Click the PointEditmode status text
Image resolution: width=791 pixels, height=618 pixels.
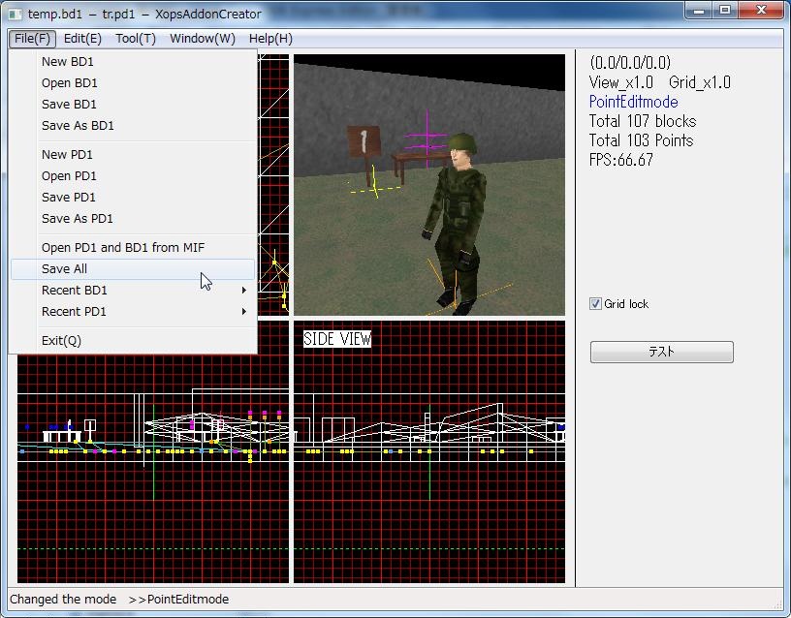click(x=634, y=102)
